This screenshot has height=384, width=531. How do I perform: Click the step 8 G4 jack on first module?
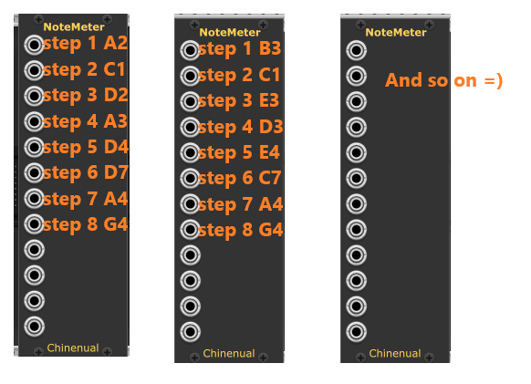(34, 223)
